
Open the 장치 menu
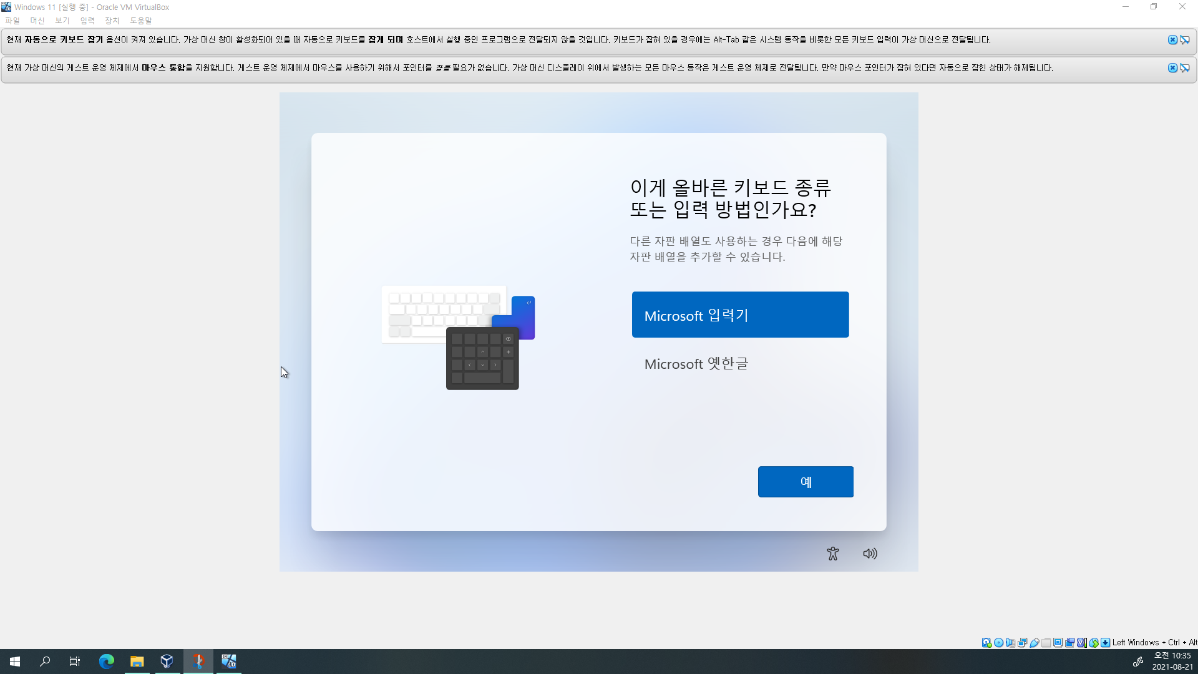tap(112, 21)
